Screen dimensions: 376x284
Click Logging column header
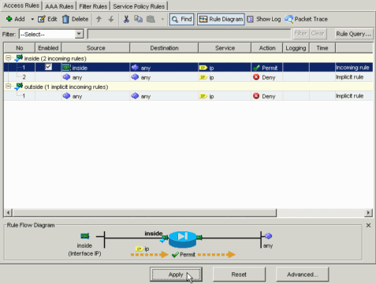point(296,48)
